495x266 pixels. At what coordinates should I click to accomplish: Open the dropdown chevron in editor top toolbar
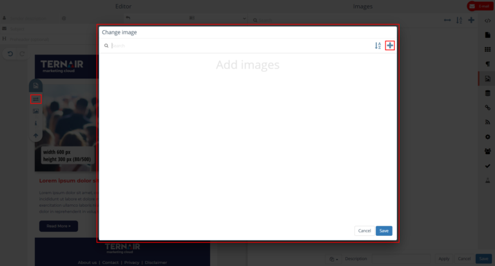(244, 19)
